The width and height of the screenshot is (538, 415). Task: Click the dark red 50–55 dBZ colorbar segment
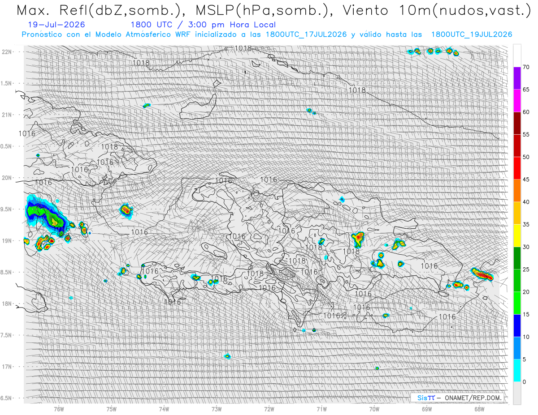click(x=517, y=145)
